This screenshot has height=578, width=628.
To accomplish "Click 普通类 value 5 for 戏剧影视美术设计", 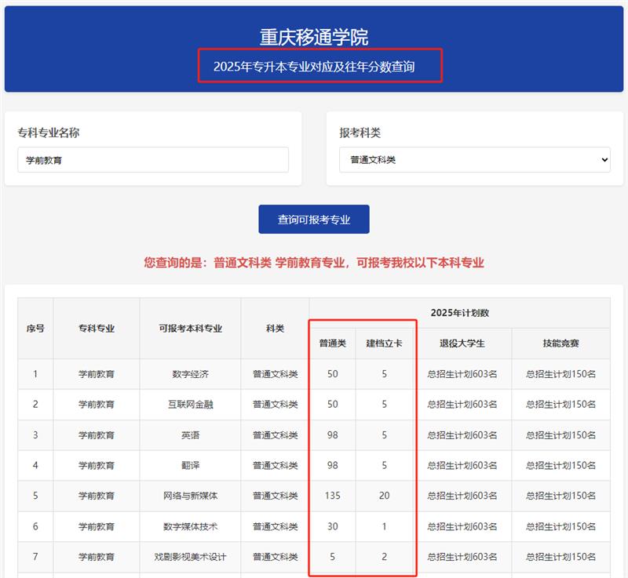I will [x=332, y=557].
